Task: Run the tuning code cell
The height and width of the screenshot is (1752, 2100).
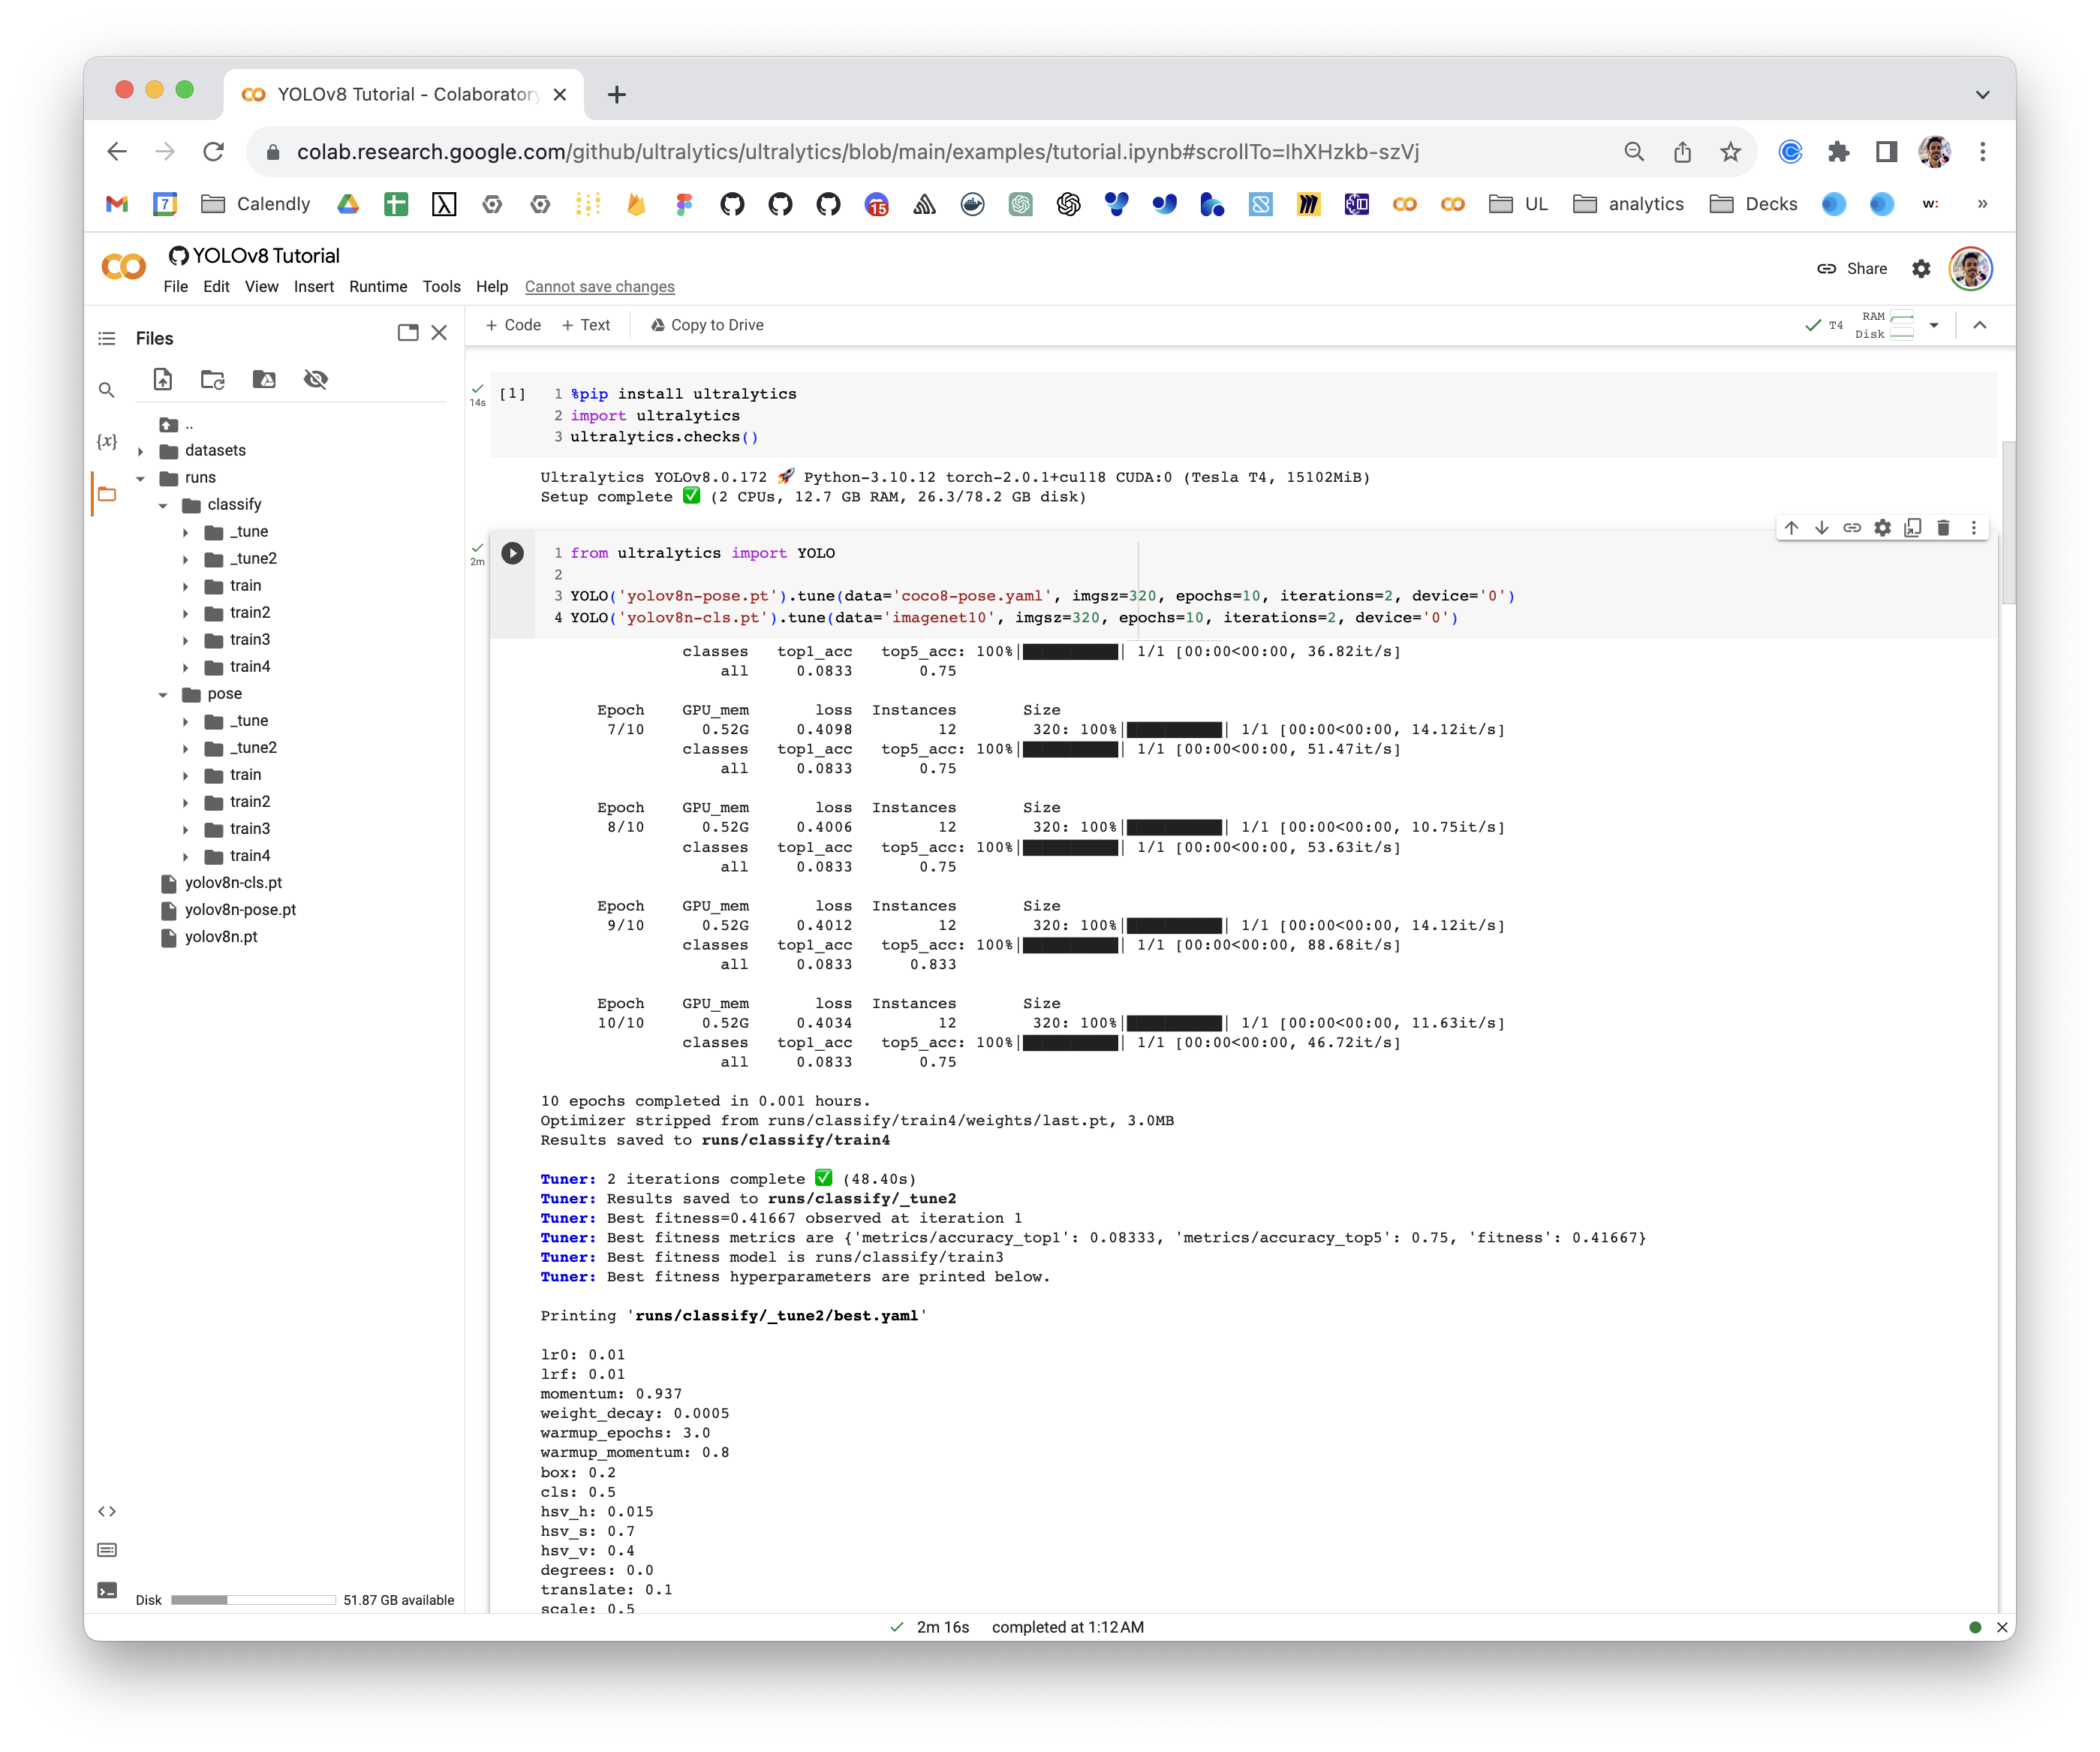Action: point(513,552)
